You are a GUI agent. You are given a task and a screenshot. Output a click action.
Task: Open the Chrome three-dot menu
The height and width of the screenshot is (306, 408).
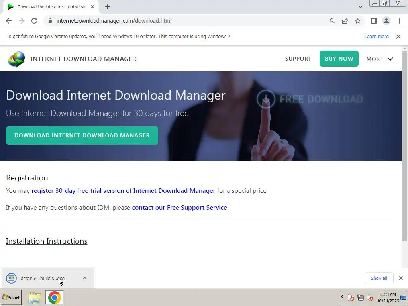click(x=399, y=21)
